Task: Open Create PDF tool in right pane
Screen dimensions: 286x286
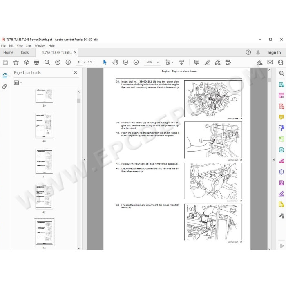Action: [282, 106]
